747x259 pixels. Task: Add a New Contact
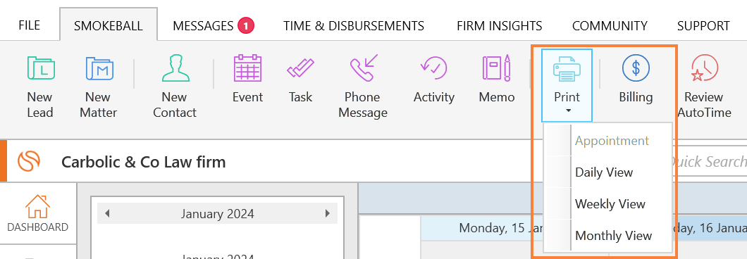pos(175,68)
